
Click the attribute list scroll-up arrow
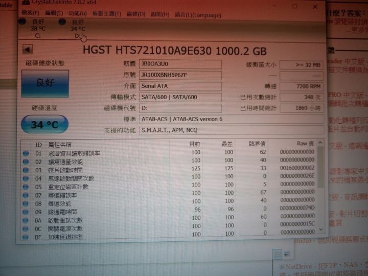pos(320,143)
